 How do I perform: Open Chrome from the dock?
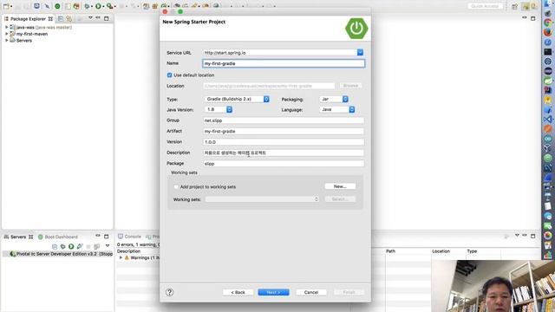pyautogui.click(x=548, y=23)
